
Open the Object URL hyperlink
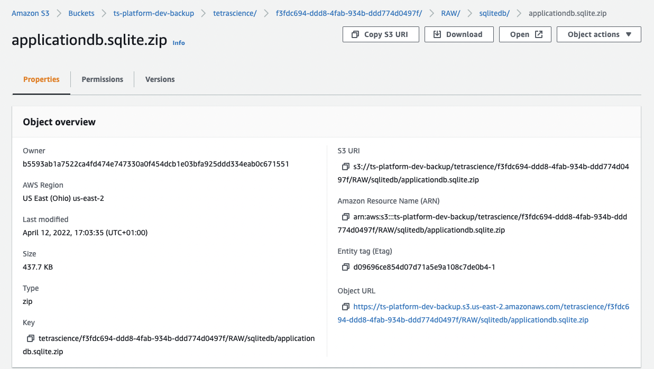[483, 313]
